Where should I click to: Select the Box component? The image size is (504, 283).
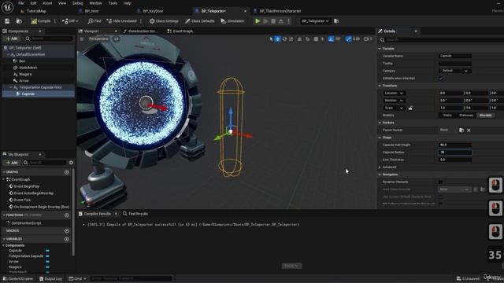(22, 61)
